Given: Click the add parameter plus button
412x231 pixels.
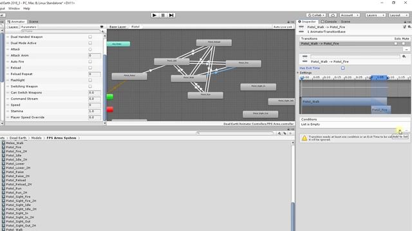Looking at the screenshot, I should click(x=103, y=31).
